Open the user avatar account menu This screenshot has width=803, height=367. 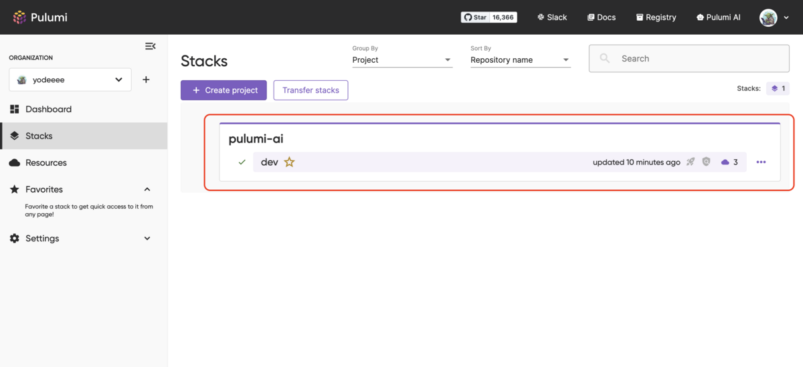coord(774,17)
